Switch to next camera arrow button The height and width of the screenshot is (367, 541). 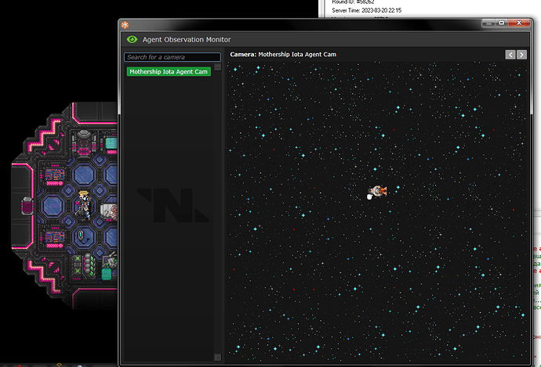[x=521, y=55]
